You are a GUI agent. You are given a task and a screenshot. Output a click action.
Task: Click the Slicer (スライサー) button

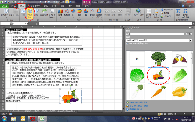tap(128, 13)
